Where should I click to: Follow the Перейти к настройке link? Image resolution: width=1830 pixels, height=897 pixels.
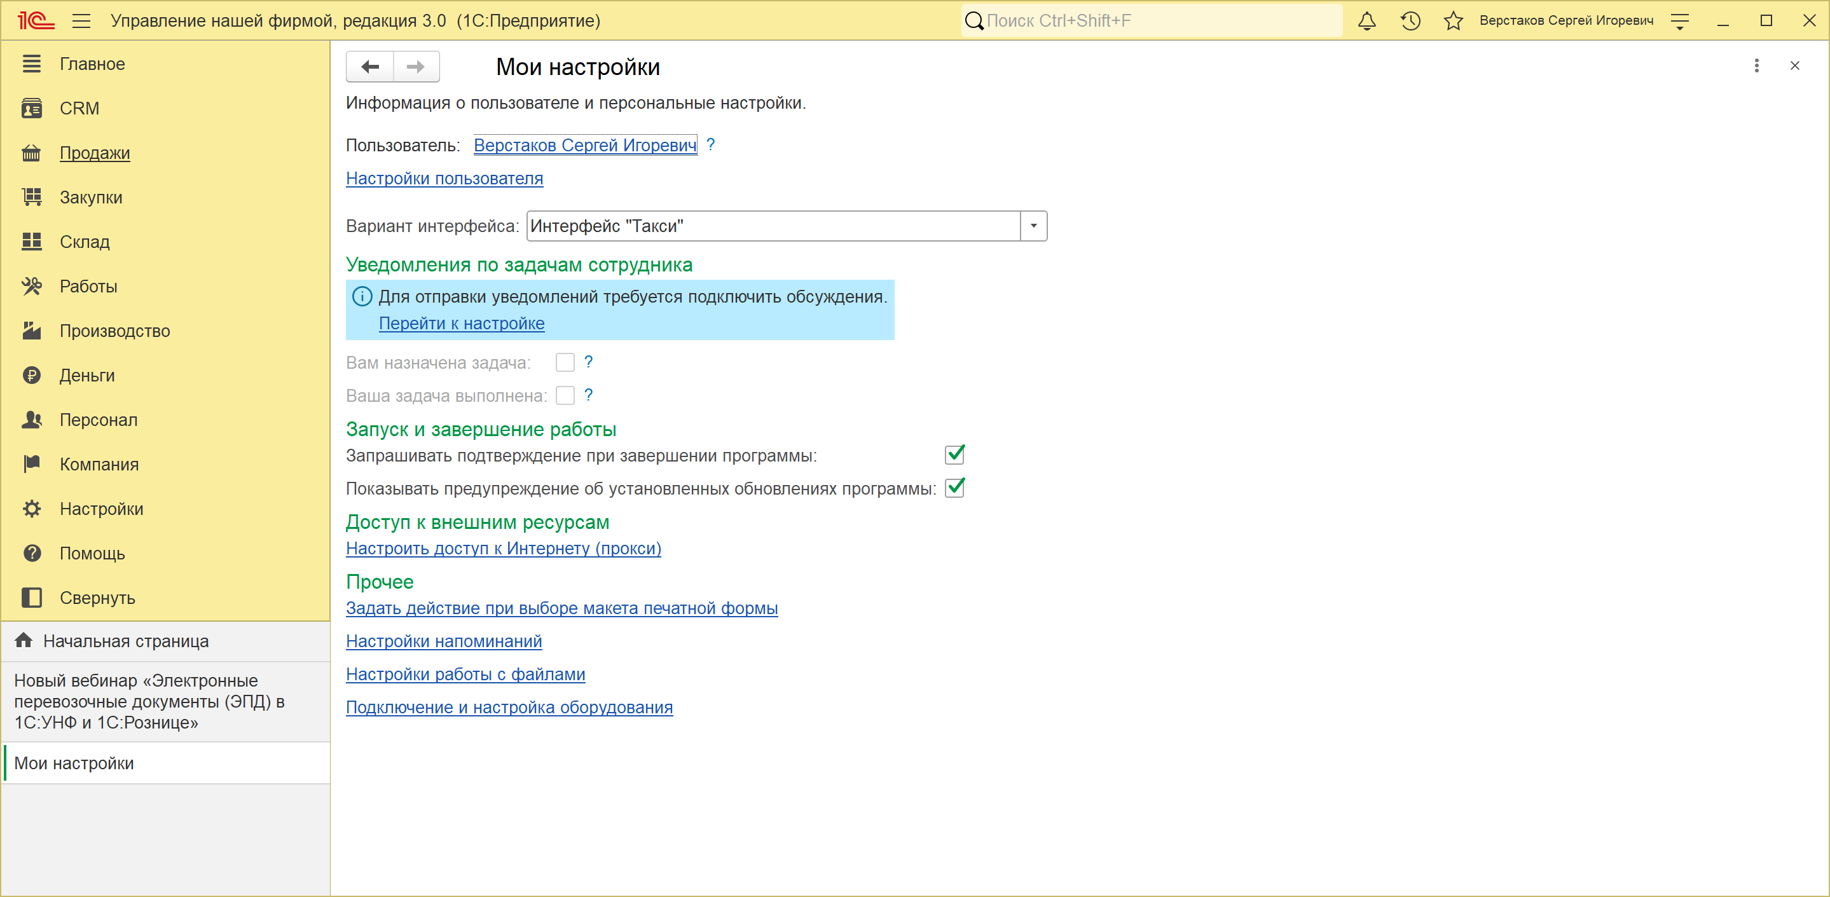(x=462, y=323)
